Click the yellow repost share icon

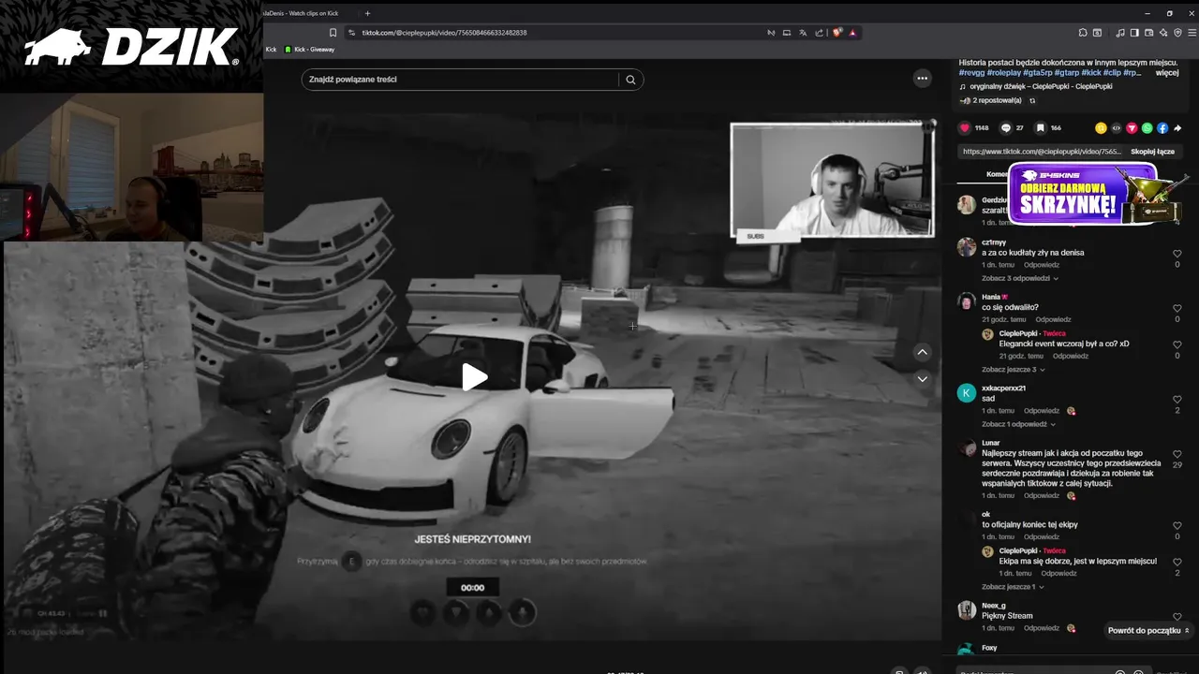click(x=1101, y=128)
